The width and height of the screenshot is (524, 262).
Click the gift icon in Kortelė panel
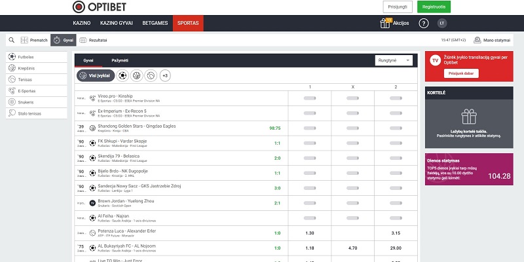click(x=469, y=117)
